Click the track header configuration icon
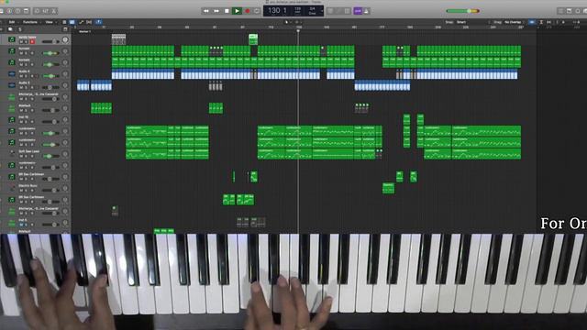The width and height of the screenshot is (587, 330). [65, 29]
